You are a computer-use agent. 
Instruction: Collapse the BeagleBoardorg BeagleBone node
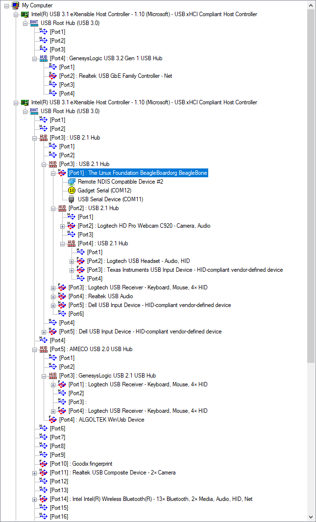point(53,173)
